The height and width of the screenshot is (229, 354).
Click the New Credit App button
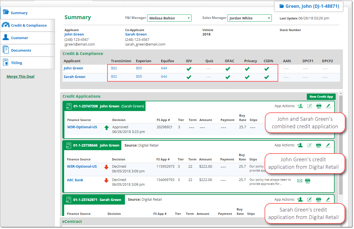click(x=321, y=97)
